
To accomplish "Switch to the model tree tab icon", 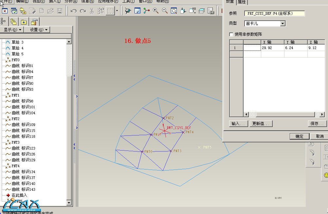I will 3,22.
